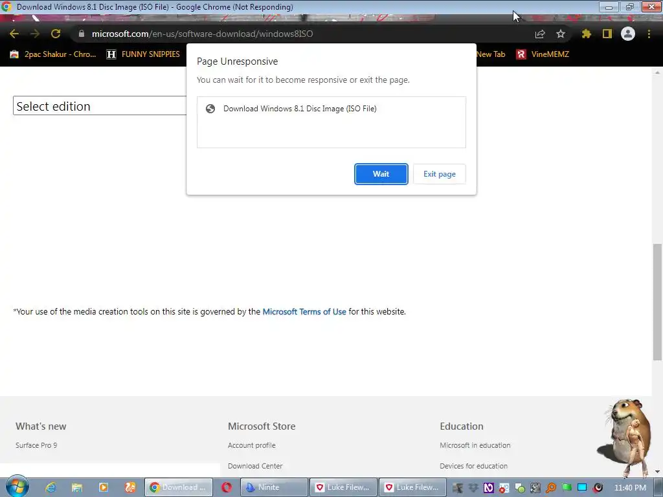Click the page vertical scrollbar thumb
663x497 pixels.
pyautogui.click(x=657, y=302)
